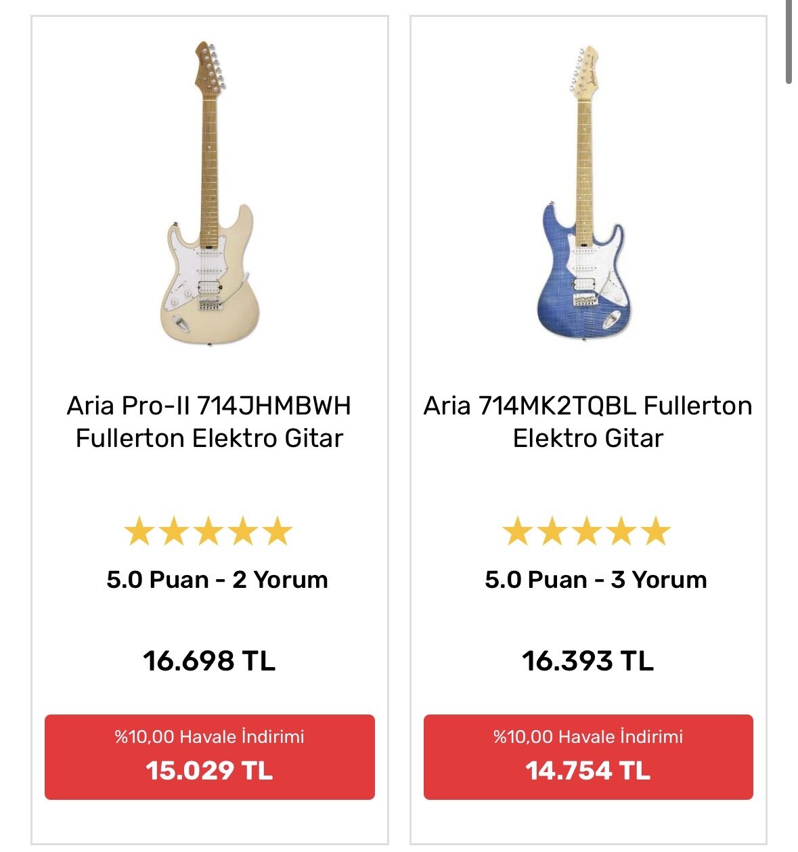798x852 pixels.
Task: Click fifth star of the 714MK2TQBL rating
Action: [x=656, y=532]
